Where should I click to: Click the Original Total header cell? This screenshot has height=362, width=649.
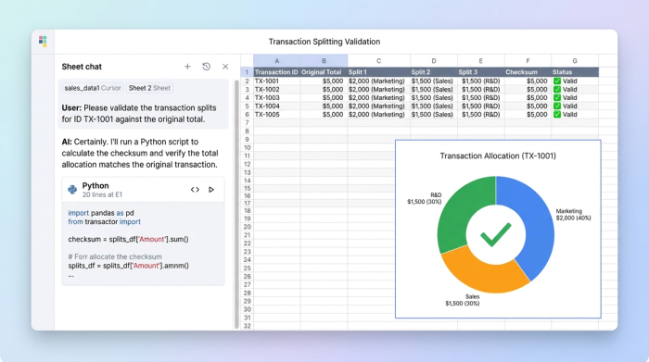(324, 72)
